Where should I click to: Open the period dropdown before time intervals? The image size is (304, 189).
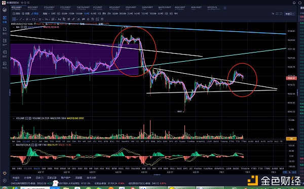[x=46, y=14]
